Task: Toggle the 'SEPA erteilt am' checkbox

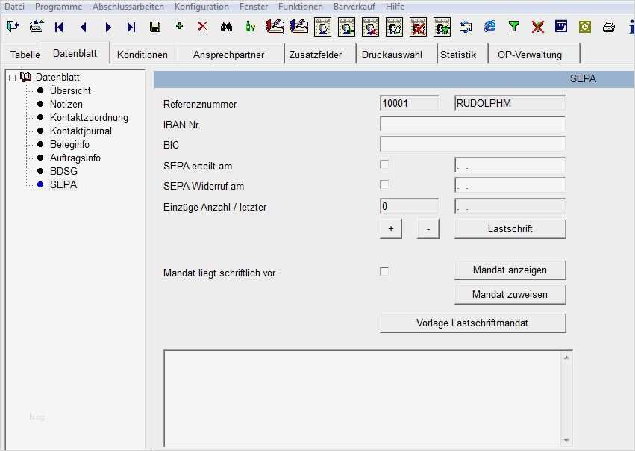Action: pos(384,164)
